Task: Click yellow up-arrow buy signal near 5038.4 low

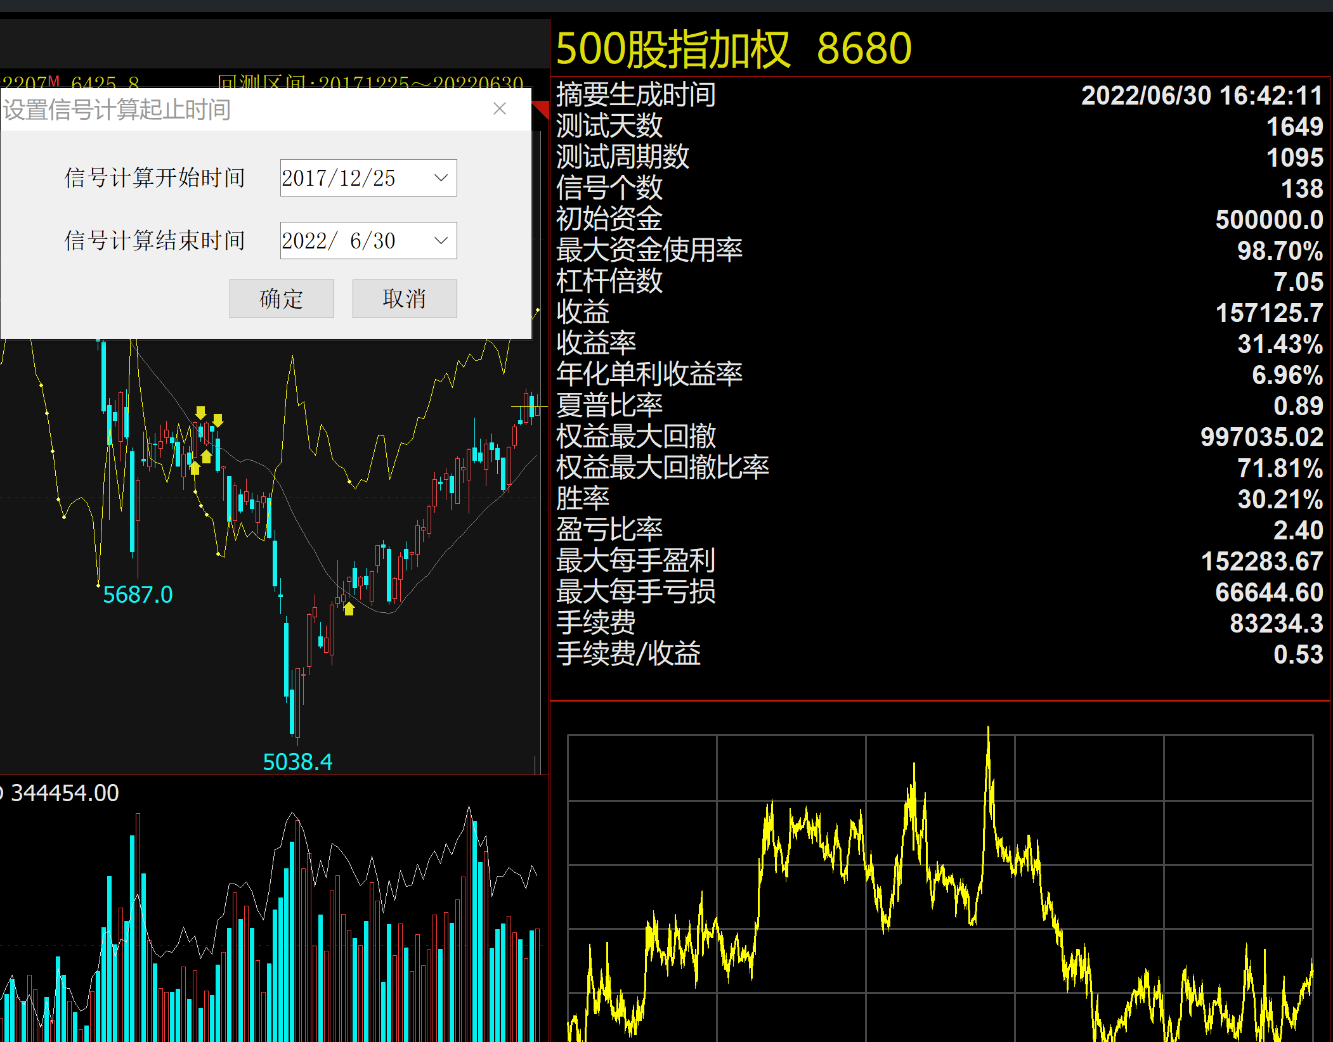Action: (x=349, y=608)
